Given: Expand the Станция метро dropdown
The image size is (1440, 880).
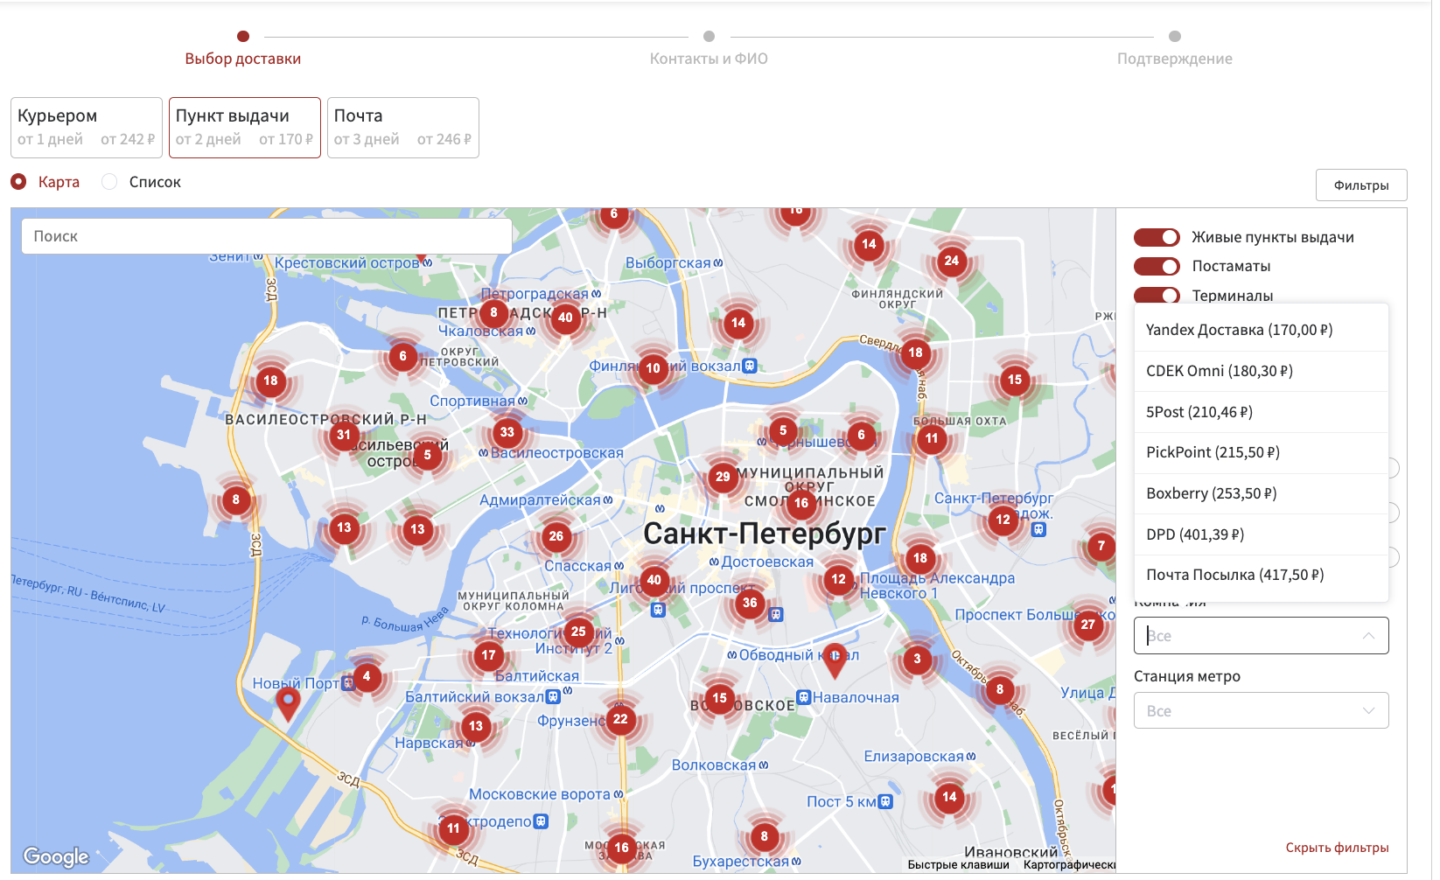Looking at the screenshot, I should click(1261, 711).
